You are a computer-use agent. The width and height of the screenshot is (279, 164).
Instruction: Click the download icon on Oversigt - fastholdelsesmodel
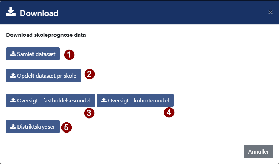pyautogui.click(x=13, y=100)
